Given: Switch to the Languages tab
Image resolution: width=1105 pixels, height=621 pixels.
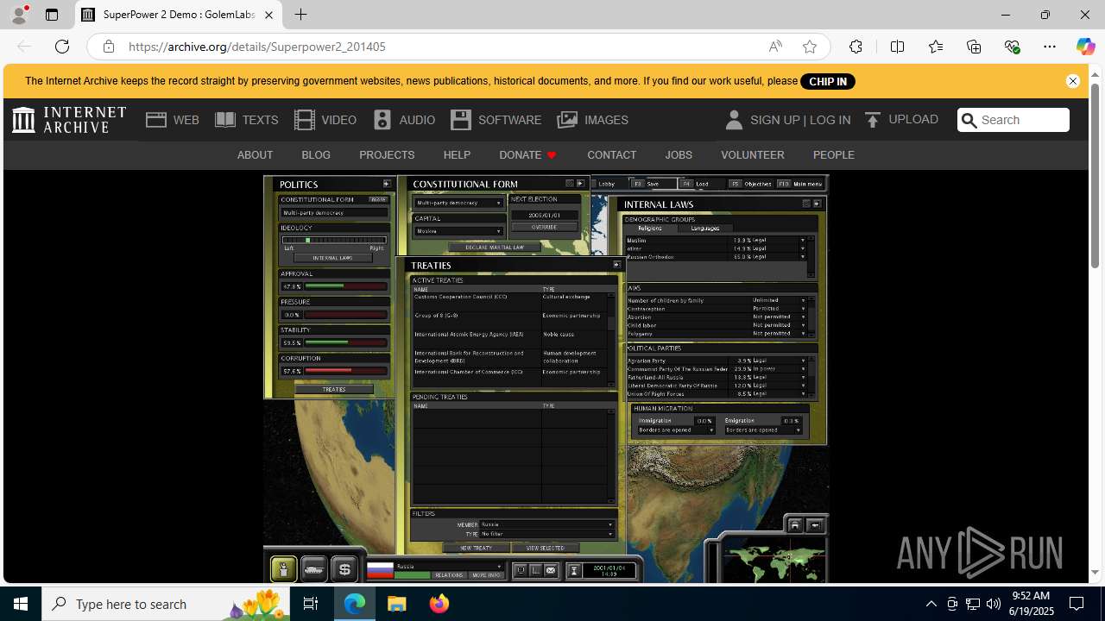Looking at the screenshot, I should [704, 229].
